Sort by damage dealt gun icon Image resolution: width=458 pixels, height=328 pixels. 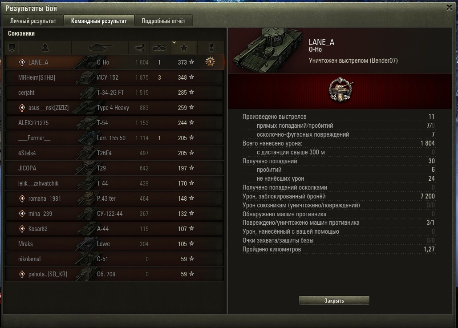(139, 47)
